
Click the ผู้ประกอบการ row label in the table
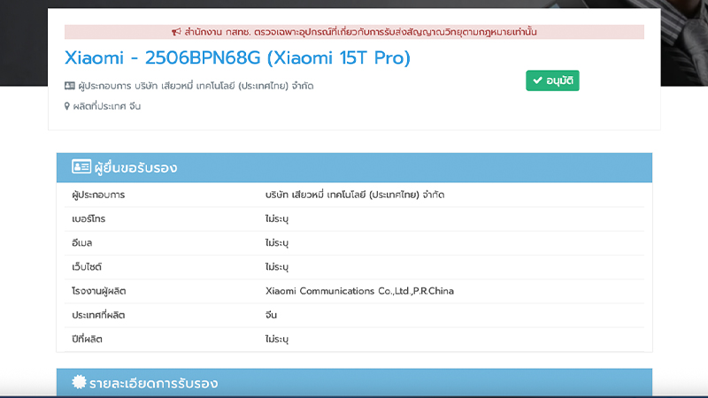(98, 195)
